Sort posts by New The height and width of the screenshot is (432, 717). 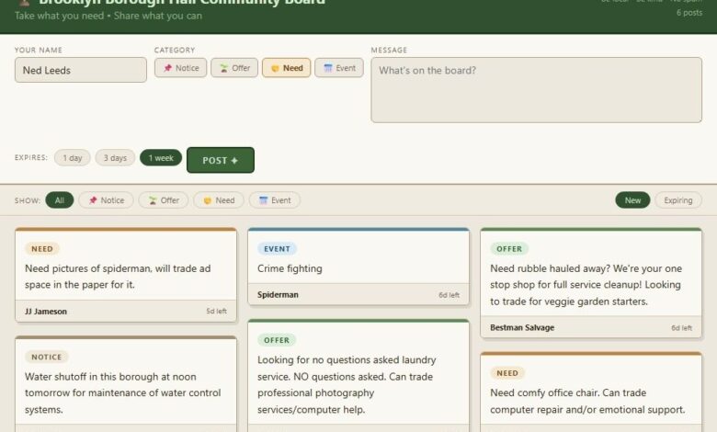(632, 200)
